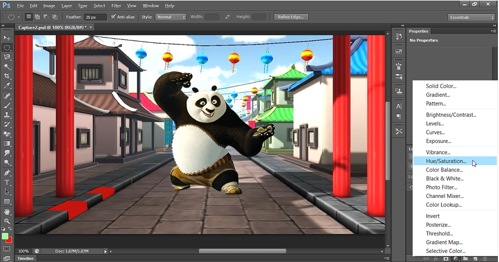This screenshot has height=262, width=499.
Task: Select the Horizontal Type tool
Action: pos(7,183)
